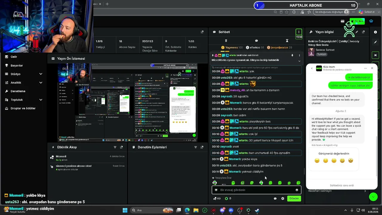The width and height of the screenshot is (382, 215).
Task: Close the Kick team support chat
Action: 372,68
